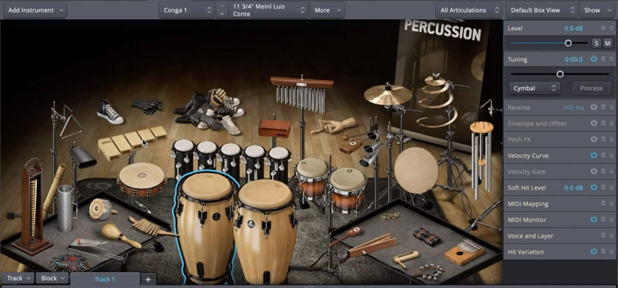Adjust the Tuning slider handle

coord(560,74)
